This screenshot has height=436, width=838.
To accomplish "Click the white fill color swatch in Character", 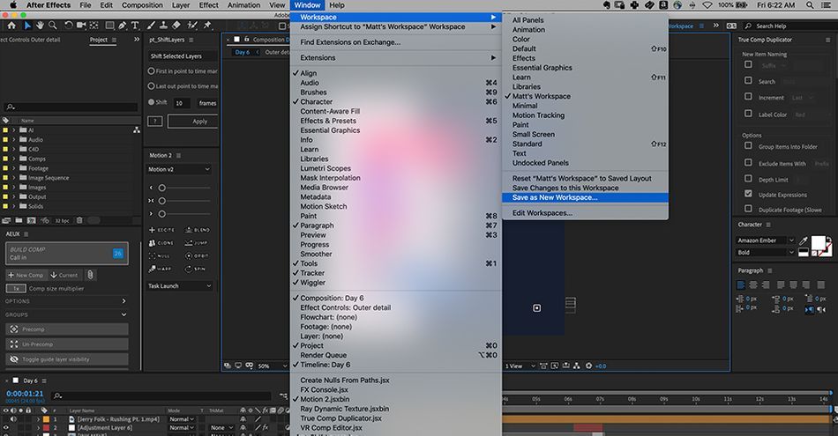I will tap(818, 243).
